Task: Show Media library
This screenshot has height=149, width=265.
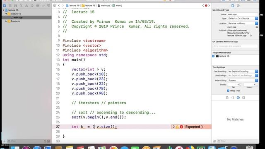Action: coord(244,98)
